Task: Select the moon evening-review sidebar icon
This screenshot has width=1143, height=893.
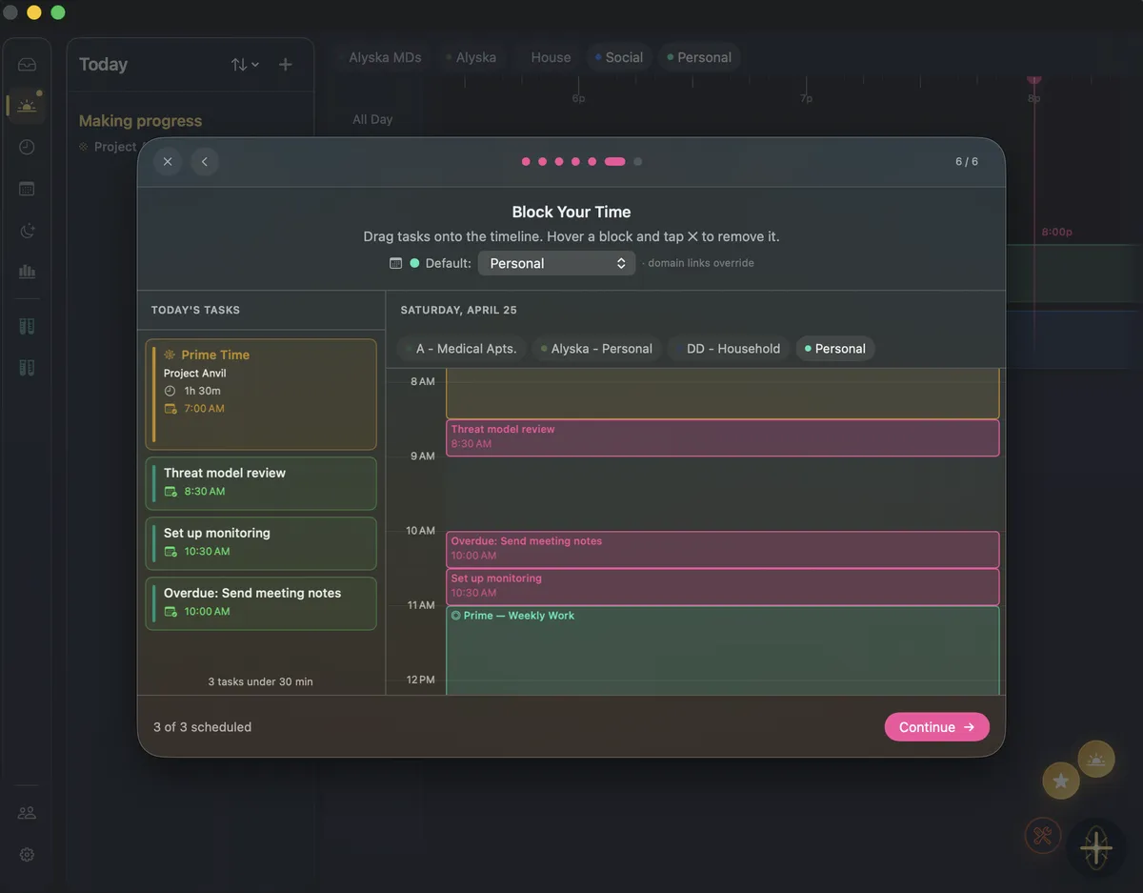Action: click(x=27, y=230)
